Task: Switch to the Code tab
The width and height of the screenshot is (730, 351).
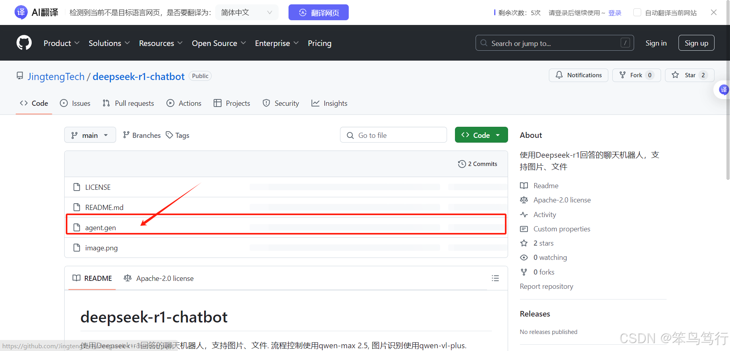Action: [34, 103]
